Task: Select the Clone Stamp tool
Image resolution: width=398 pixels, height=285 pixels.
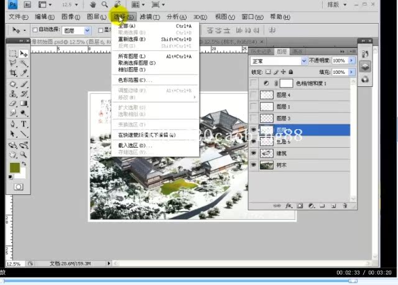Action: point(12,94)
